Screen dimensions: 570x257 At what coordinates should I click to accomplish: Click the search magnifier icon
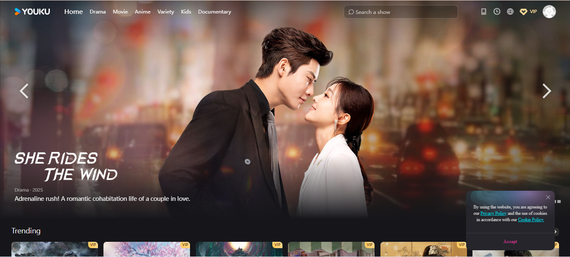(351, 12)
